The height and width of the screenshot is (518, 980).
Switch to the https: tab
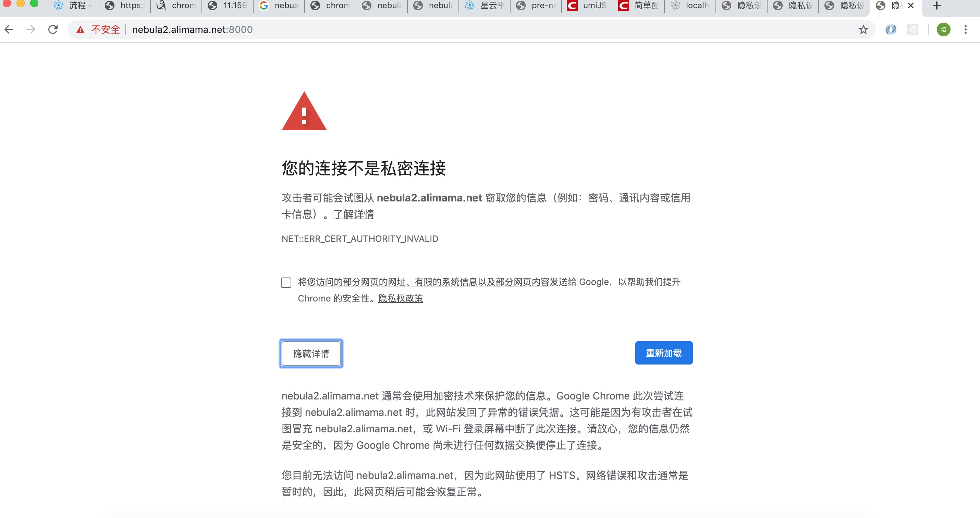point(124,5)
